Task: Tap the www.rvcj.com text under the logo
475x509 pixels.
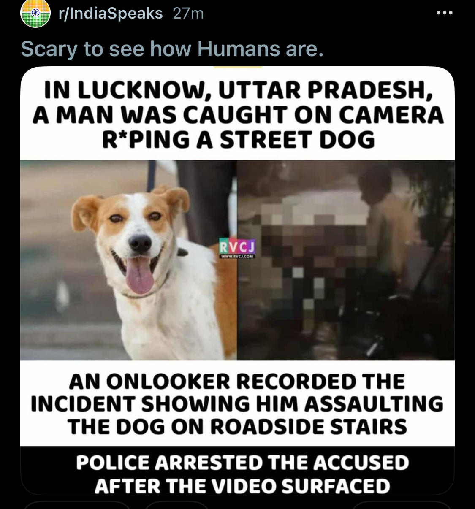Action: pyautogui.click(x=237, y=256)
